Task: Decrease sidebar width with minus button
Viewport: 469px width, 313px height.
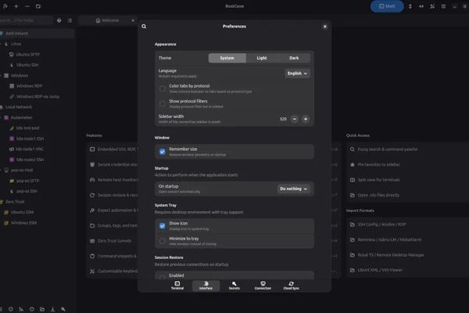Action: point(295,119)
